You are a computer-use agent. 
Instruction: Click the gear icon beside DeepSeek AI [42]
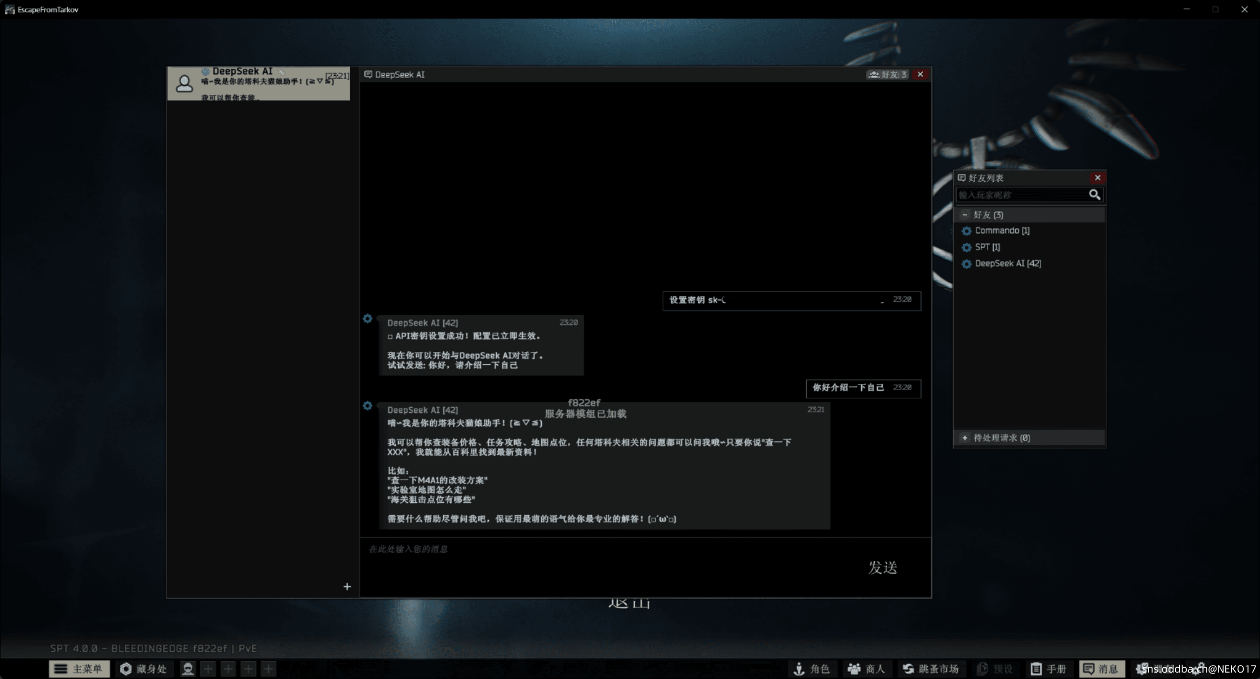click(966, 264)
